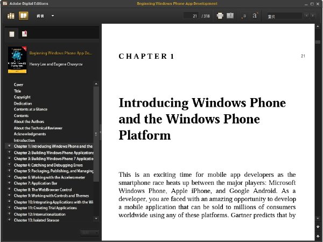Select Chapter 8: The WebBrowser Control
323x242 pixels.
43,190
